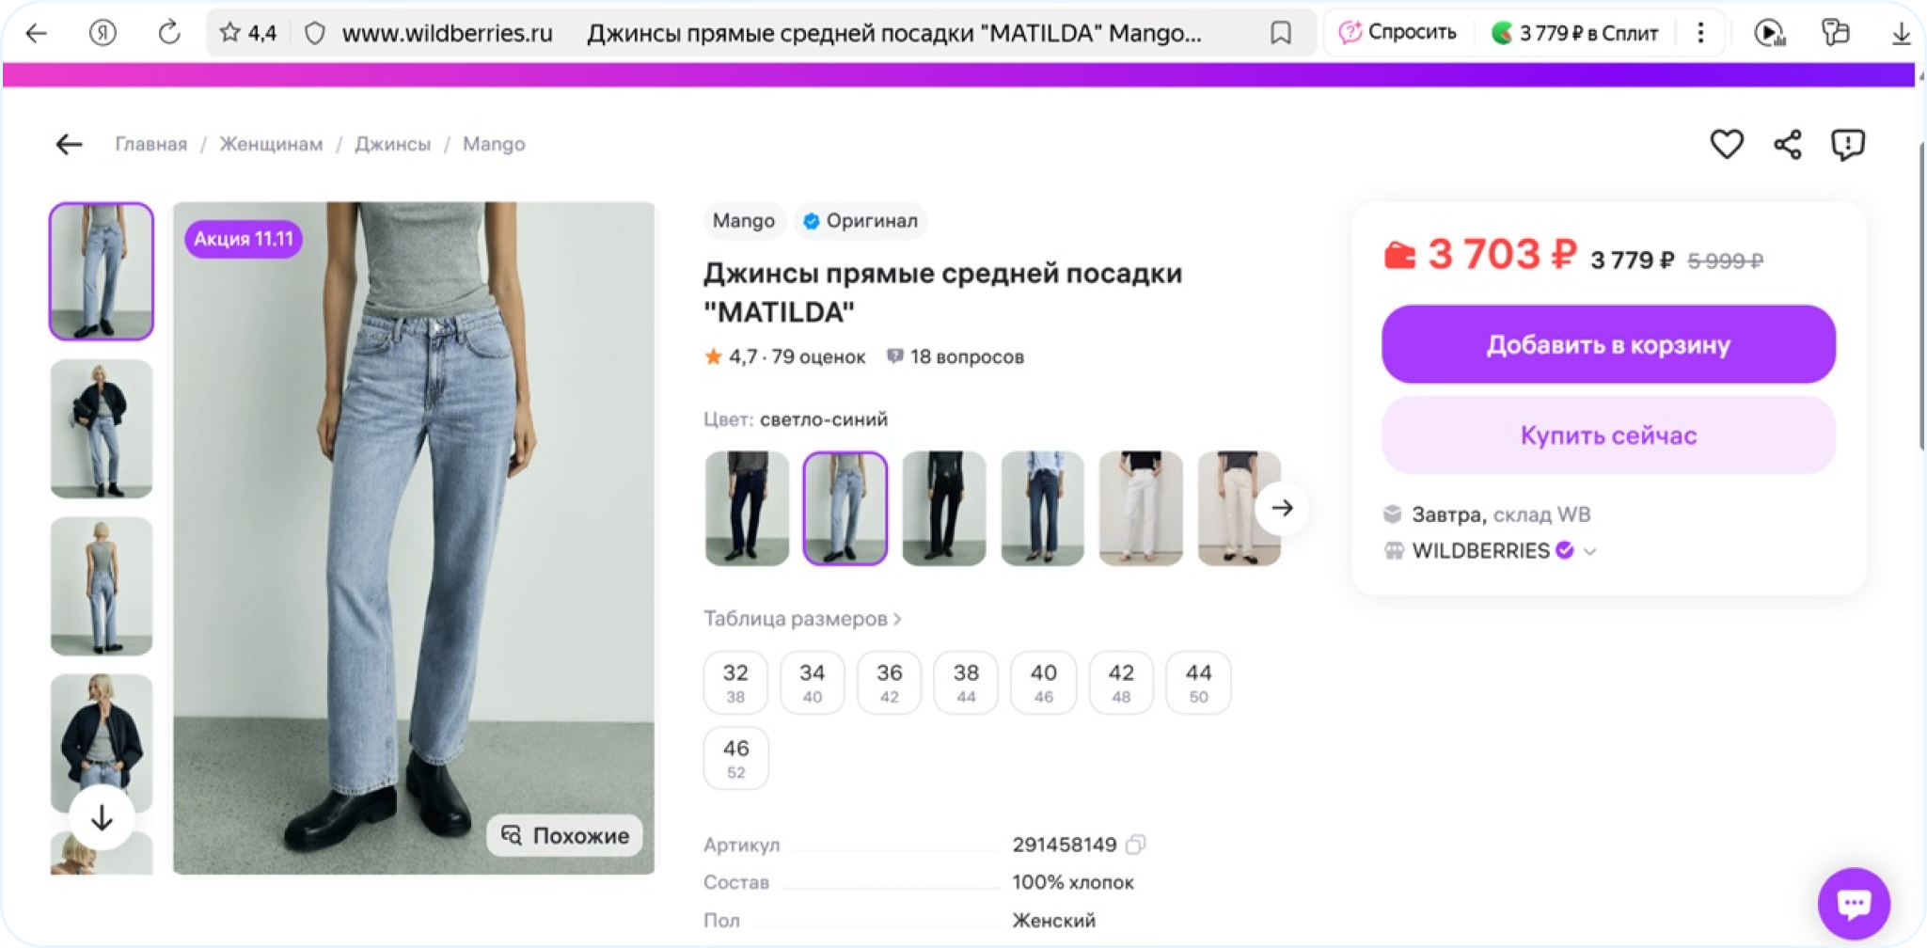Open the support chat bubble

point(1853,903)
